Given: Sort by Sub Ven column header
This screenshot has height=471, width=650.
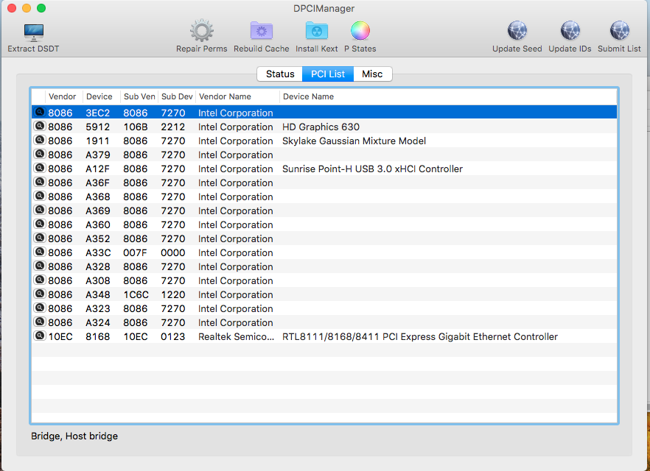Looking at the screenshot, I should [x=139, y=96].
